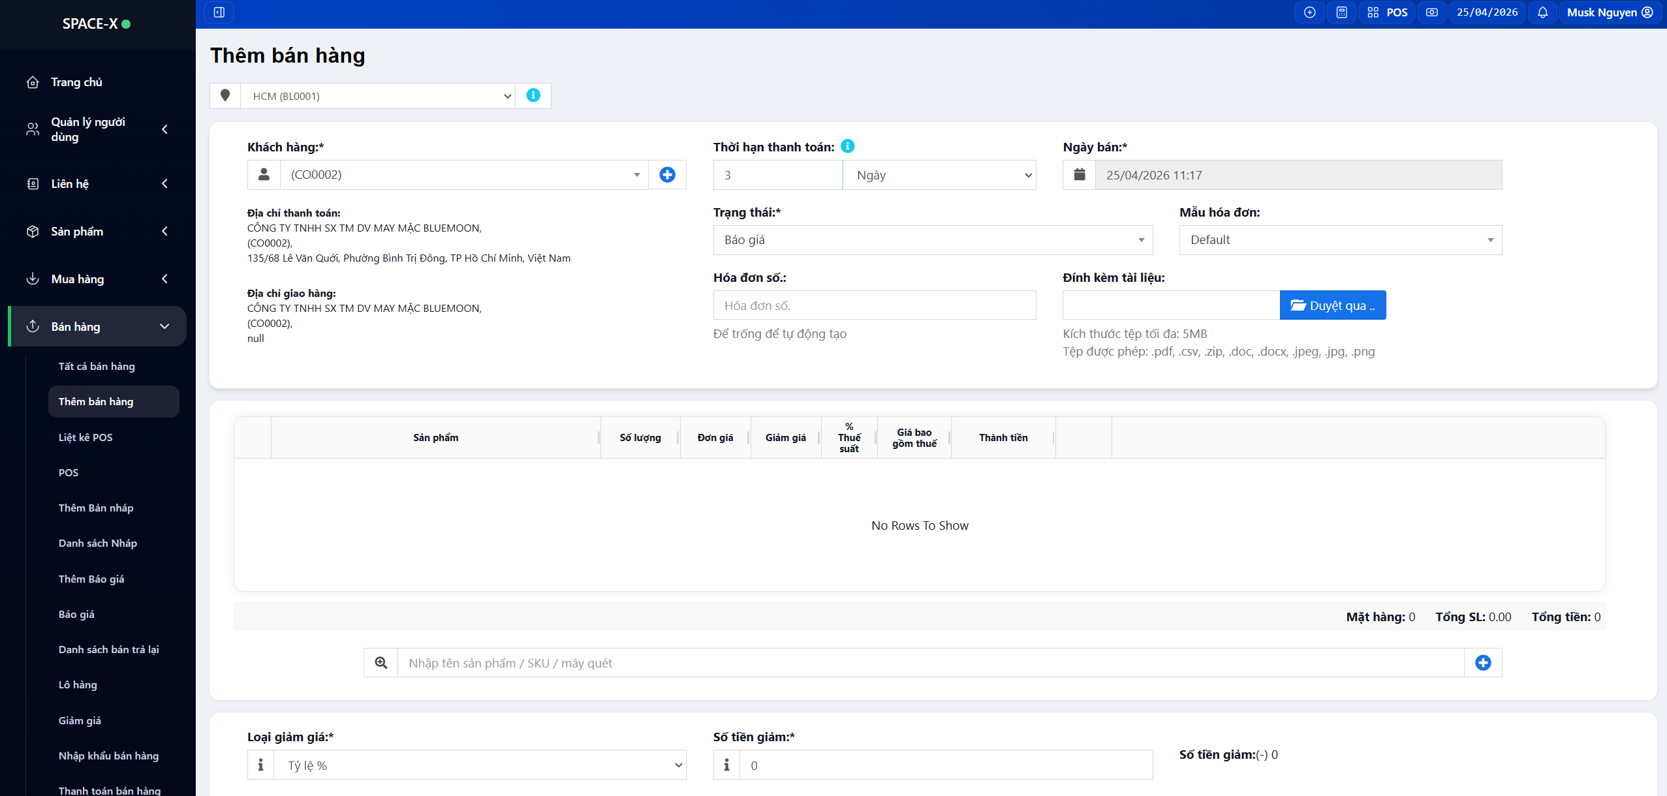Click the product search input field
Viewport: 1667px width, 796px height.
[x=930, y=663]
